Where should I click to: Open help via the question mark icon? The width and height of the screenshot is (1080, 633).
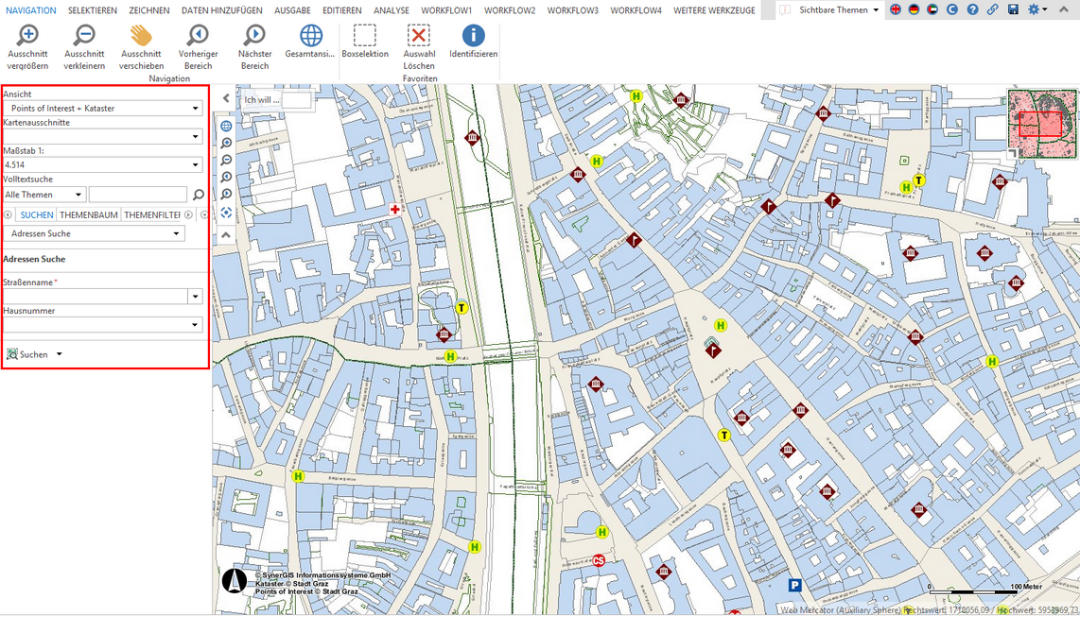pos(972,9)
